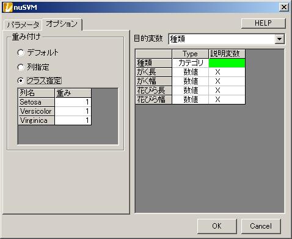Confirm settings with the OK button
The height and width of the screenshot is (239, 292).
tap(217, 226)
